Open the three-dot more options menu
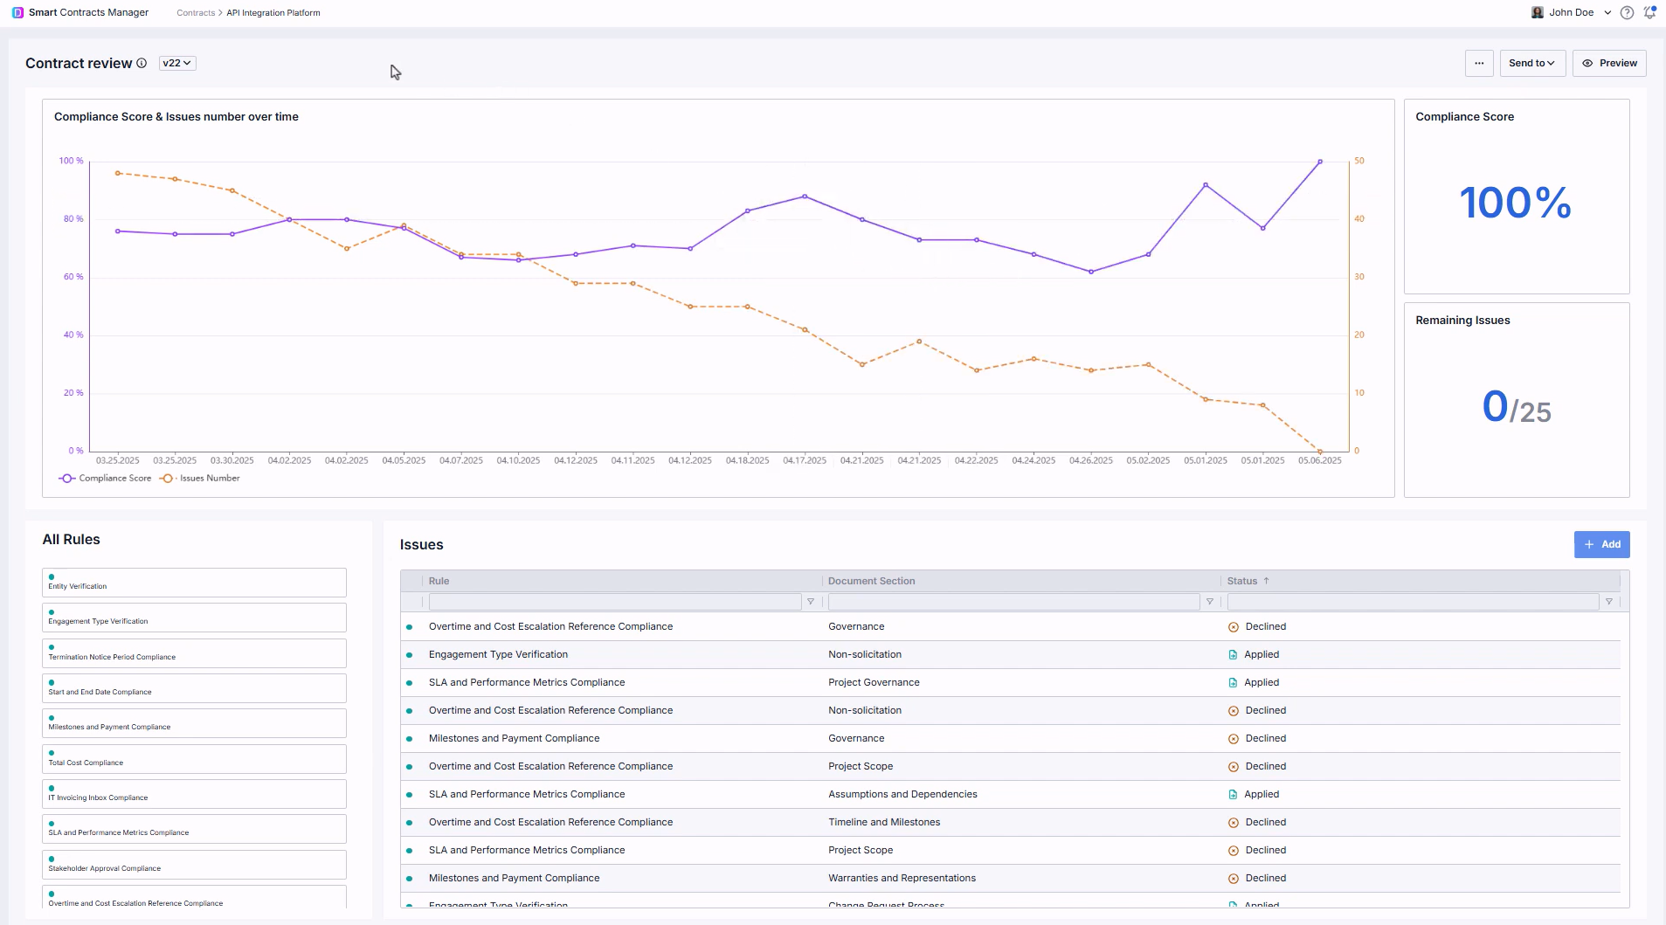The image size is (1666, 925). point(1479,63)
